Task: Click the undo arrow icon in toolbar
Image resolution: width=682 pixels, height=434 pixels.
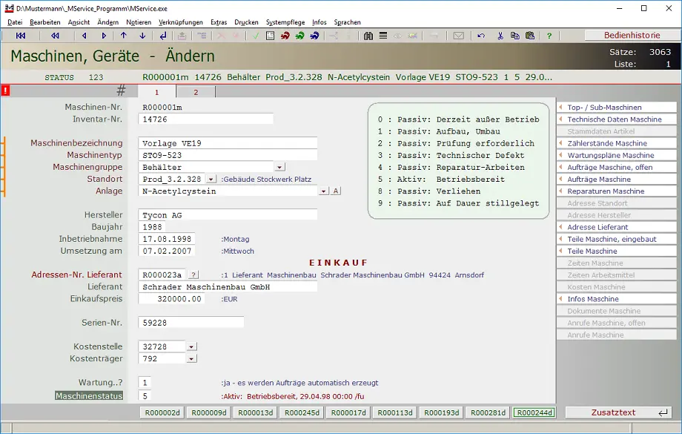Action: [482, 36]
